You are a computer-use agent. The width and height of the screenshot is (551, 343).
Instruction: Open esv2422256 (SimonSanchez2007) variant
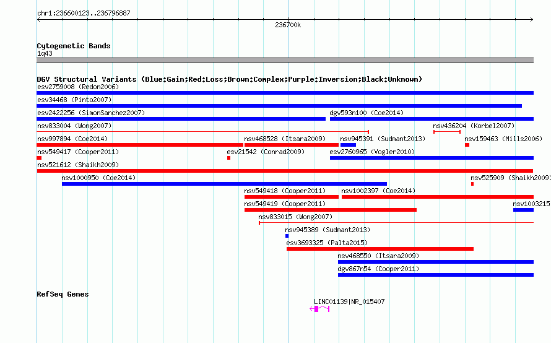click(91, 113)
